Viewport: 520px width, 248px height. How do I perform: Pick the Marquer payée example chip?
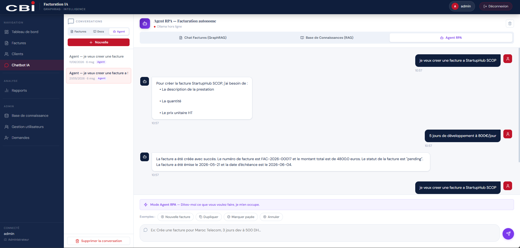click(241, 217)
